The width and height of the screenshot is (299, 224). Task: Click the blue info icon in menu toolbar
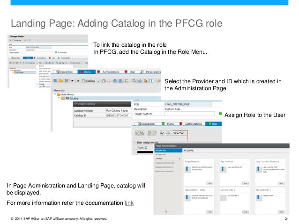pos(151,81)
